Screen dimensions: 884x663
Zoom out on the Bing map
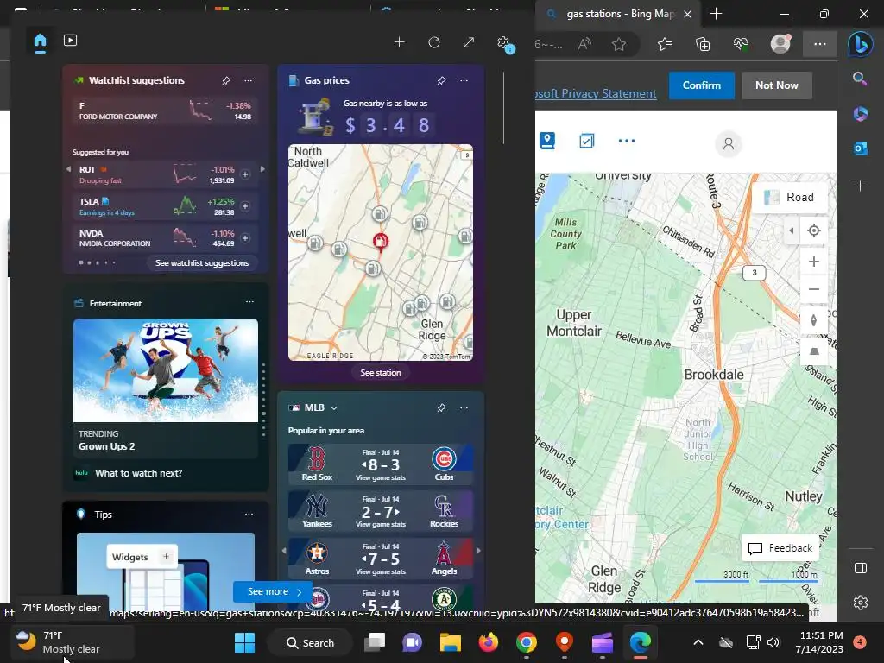coord(813,289)
